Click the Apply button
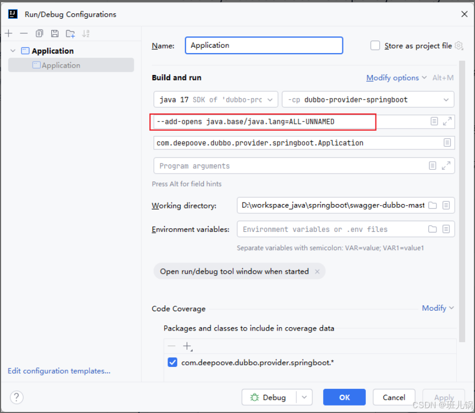Image resolution: width=475 pixels, height=413 pixels. pyautogui.click(x=444, y=397)
